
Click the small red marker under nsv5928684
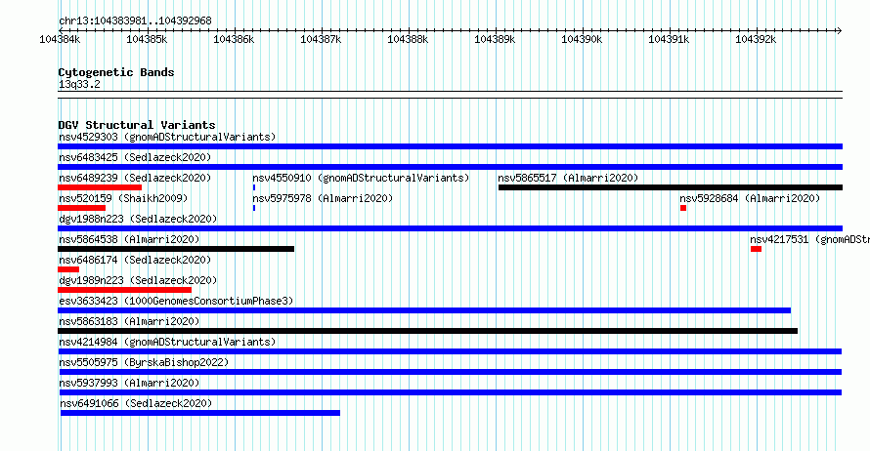(683, 208)
